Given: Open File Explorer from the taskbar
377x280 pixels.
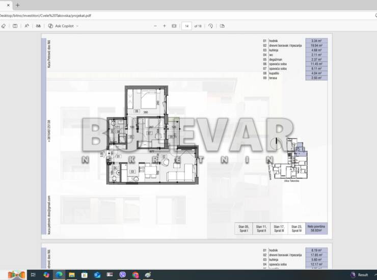Looking at the screenshot, I should pos(72,275).
